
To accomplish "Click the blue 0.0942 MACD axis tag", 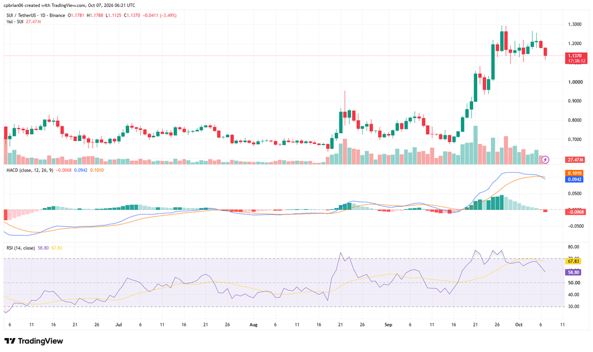I will click(x=574, y=180).
